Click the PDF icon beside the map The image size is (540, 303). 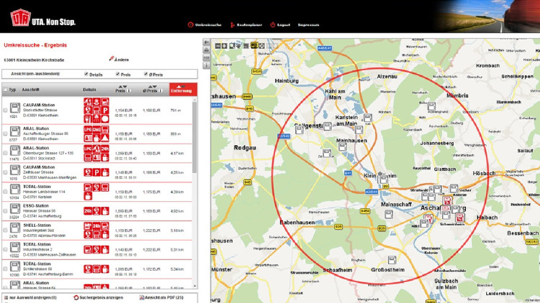[207, 57]
